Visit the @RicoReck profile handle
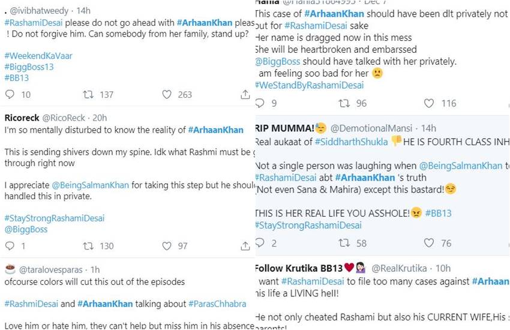Screen dimensions: 510x330 64,118
